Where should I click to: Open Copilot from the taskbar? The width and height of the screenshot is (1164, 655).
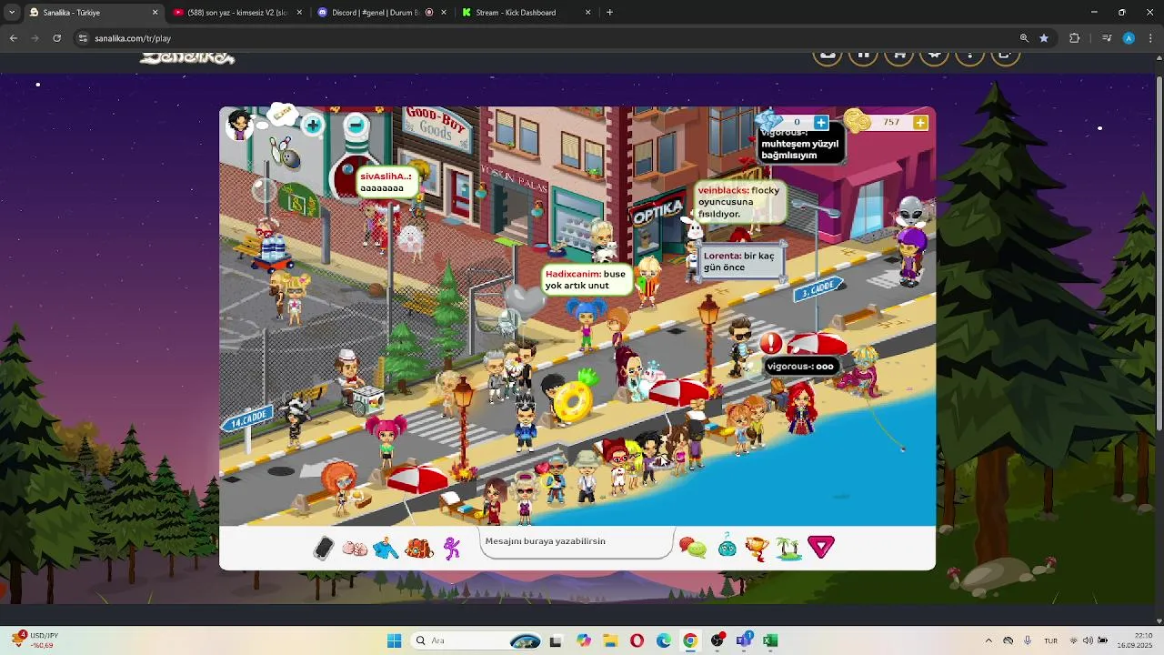(x=583, y=640)
